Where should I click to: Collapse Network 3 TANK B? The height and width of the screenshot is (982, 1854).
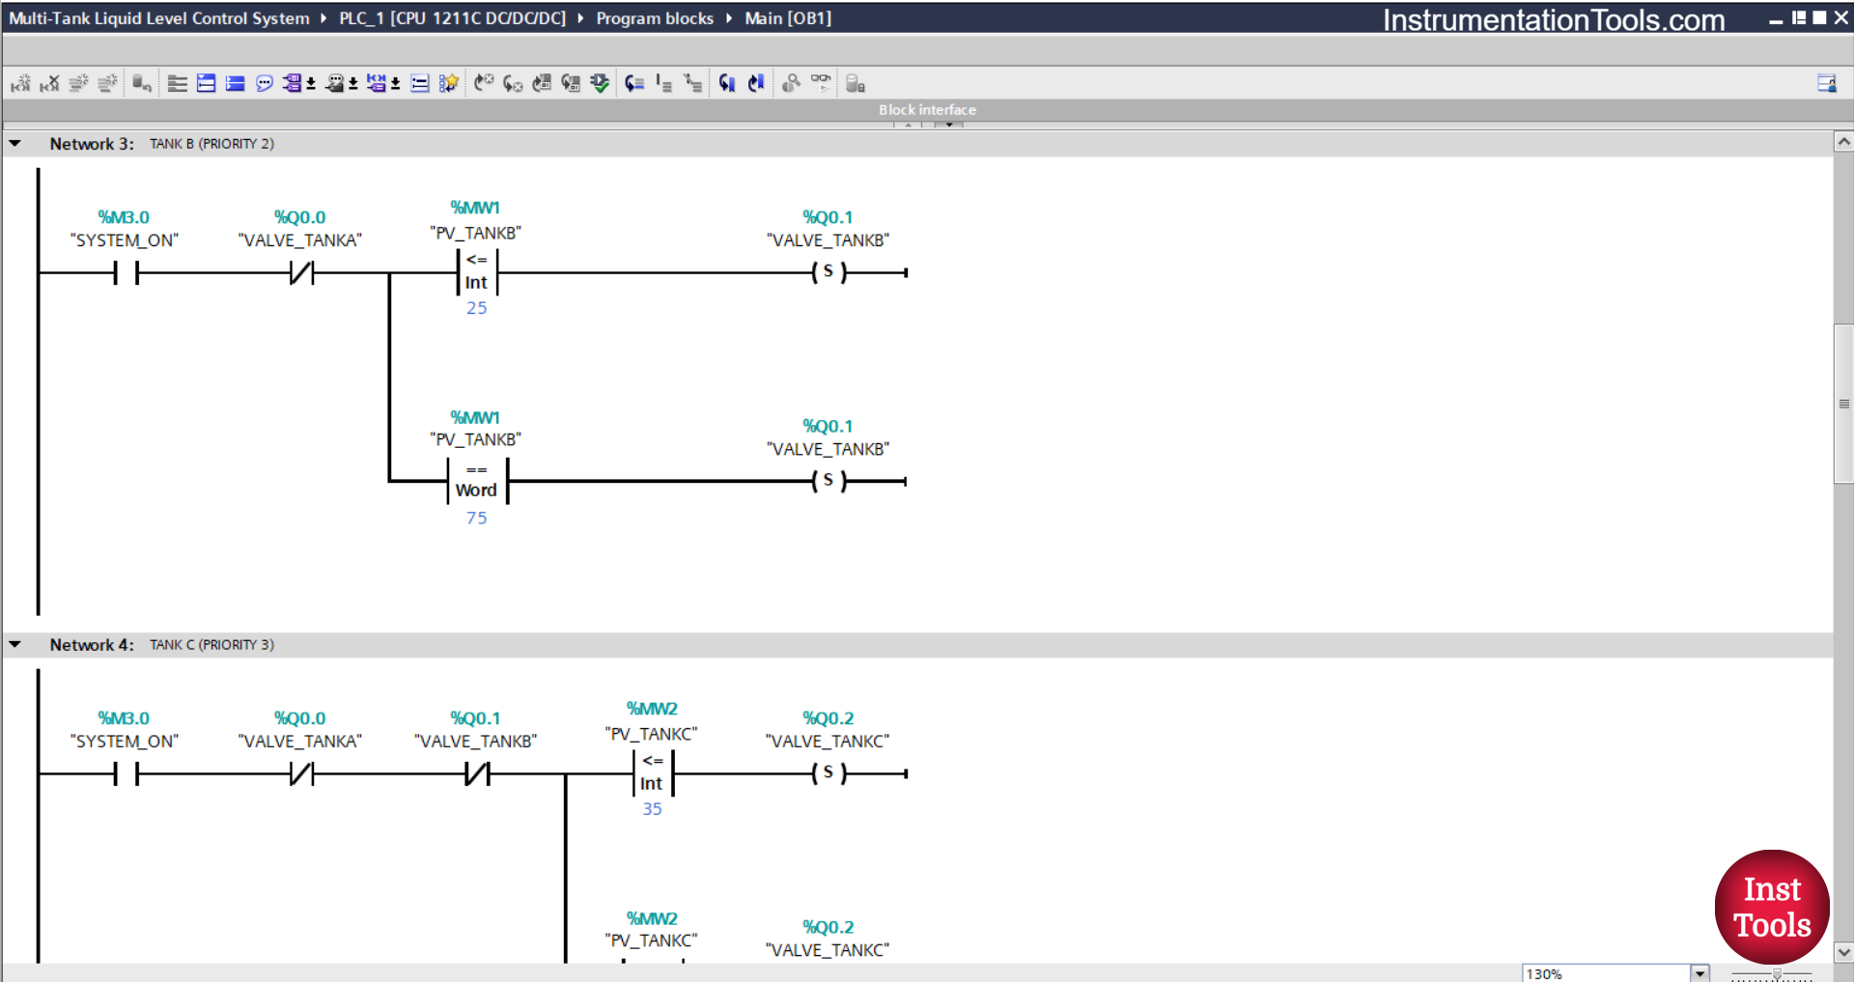(x=15, y=143)
